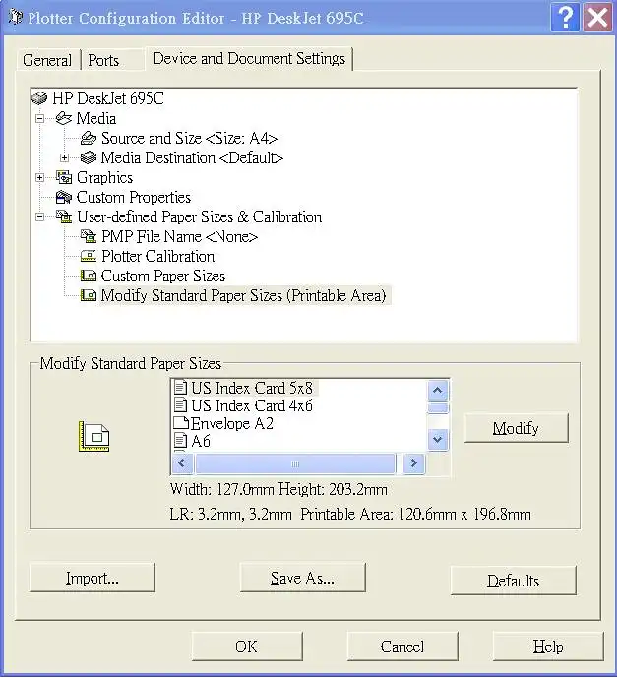Click the paper list scroll left arrow
Image resolution: width=617 pixels, height=678 pixels.
coord(182,463)
